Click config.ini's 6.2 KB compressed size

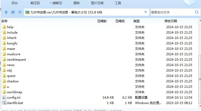[x=127, y=97]
